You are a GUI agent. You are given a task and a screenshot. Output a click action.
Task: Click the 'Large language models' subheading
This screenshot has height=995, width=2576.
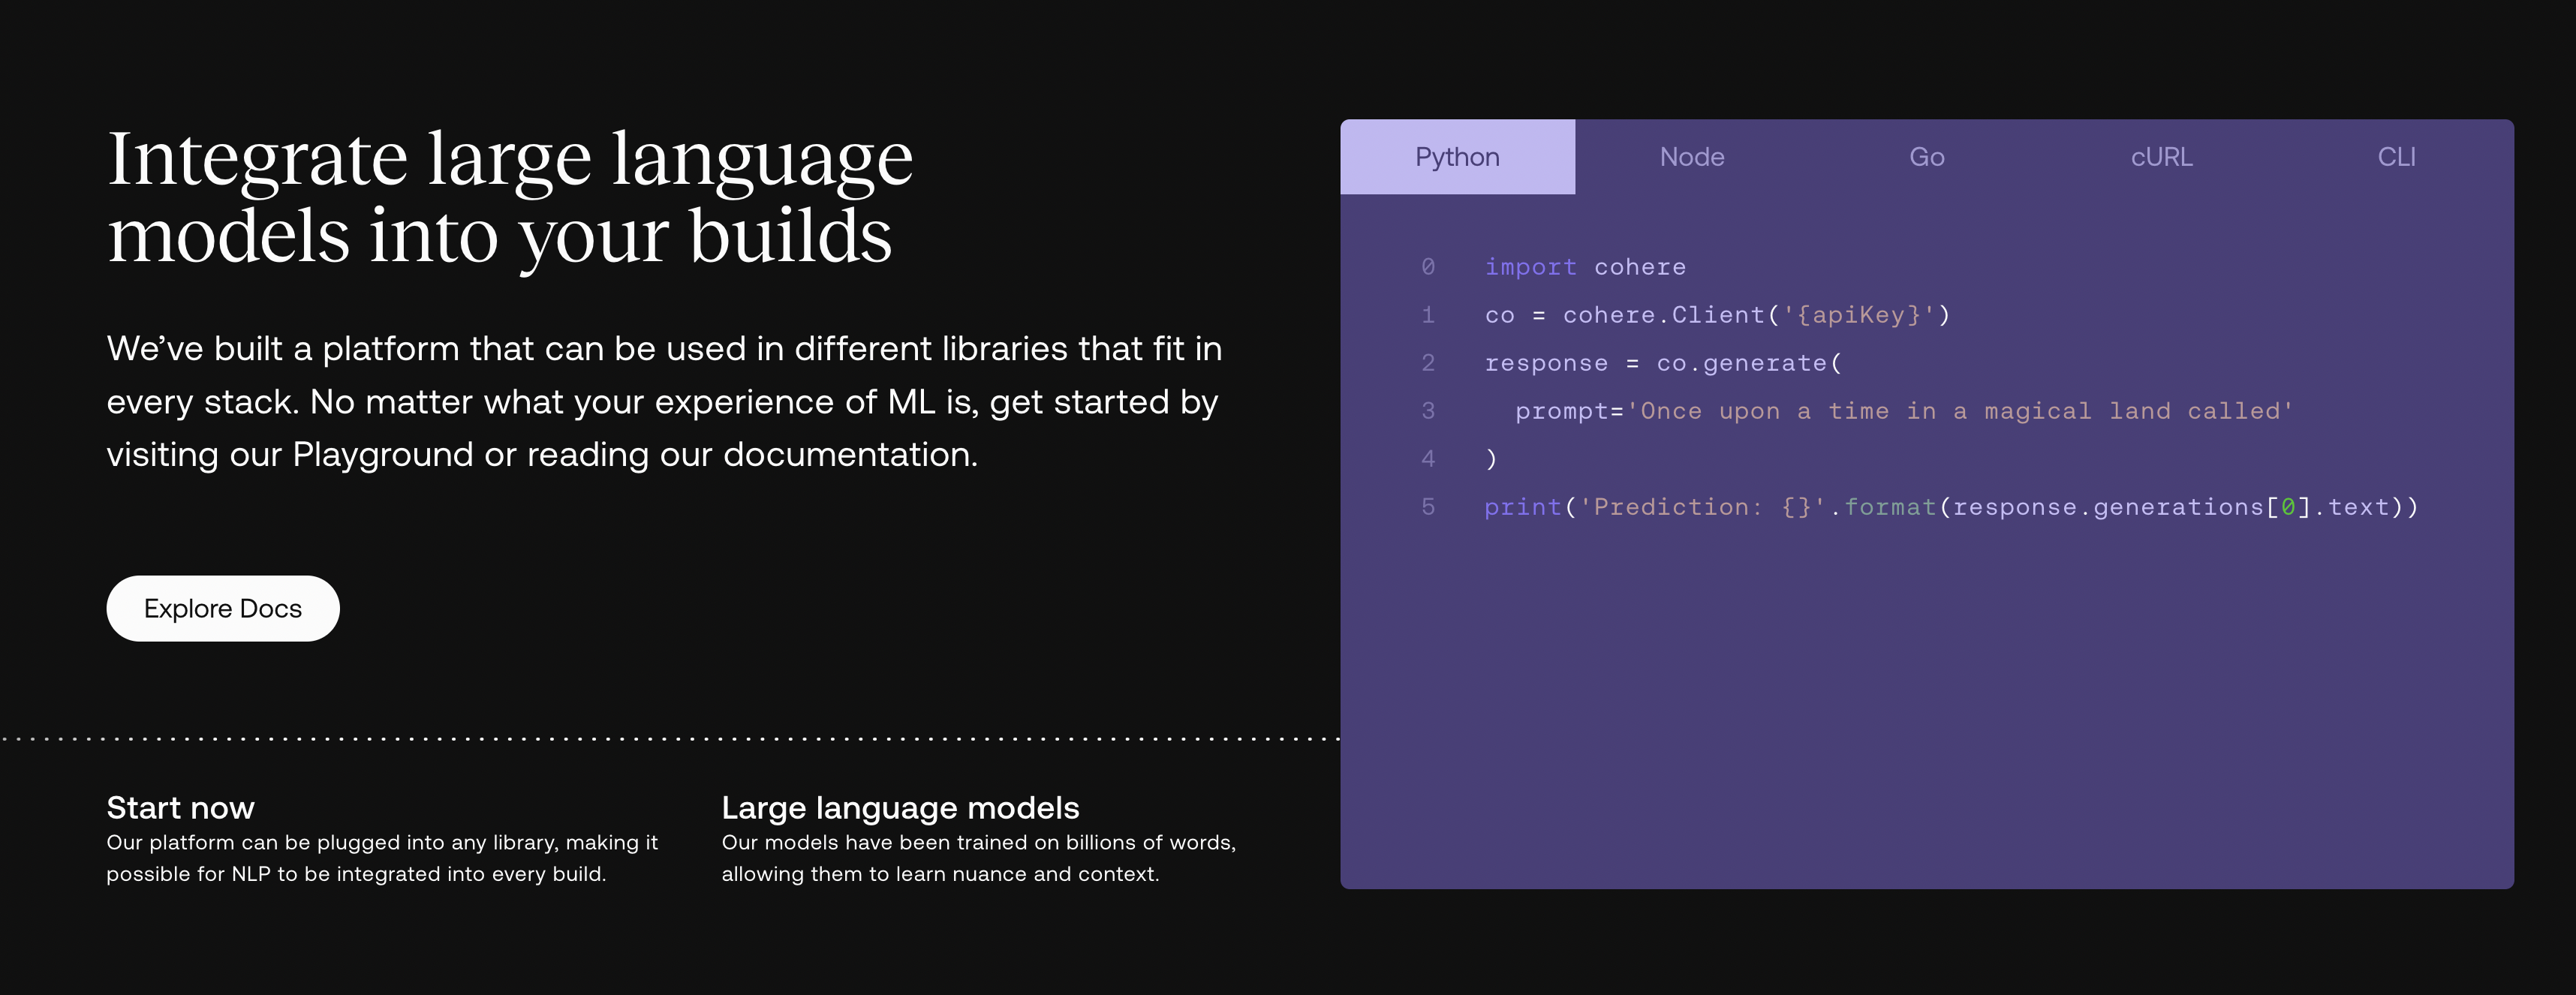click(900, 807)
